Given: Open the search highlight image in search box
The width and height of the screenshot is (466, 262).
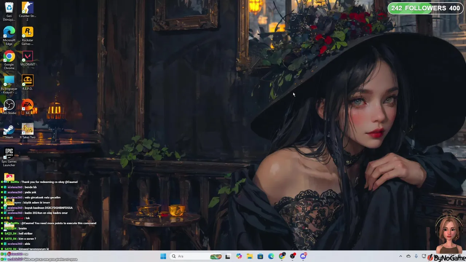Looking at the screenshot, I should (216, 256).
